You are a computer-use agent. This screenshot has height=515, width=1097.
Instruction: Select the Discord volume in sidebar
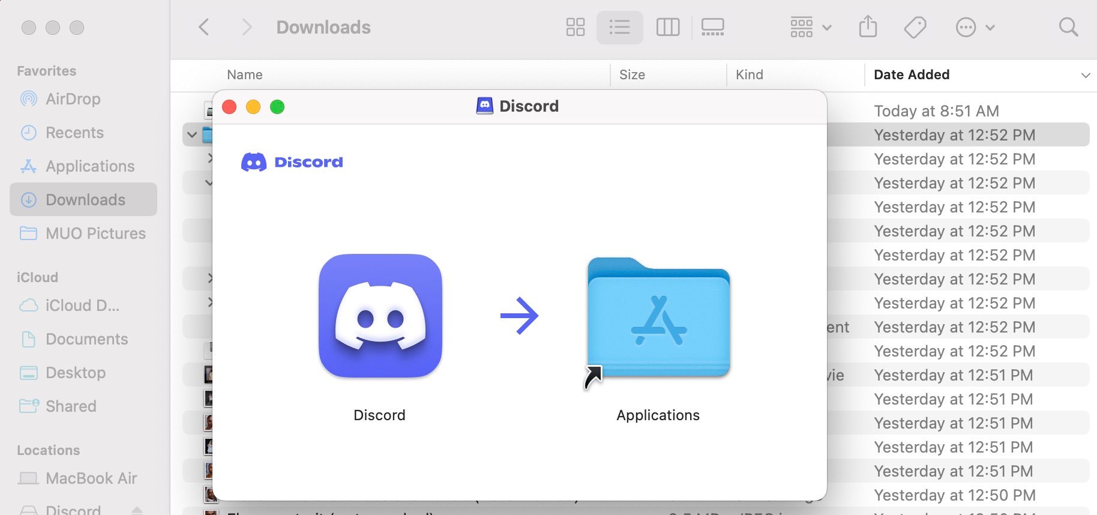pyautogui.click(x=73, y=509)
